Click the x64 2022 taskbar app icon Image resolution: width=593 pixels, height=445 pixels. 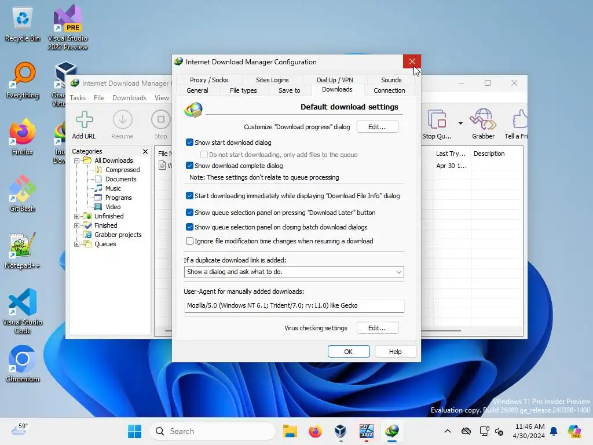(x=366, y=431)
